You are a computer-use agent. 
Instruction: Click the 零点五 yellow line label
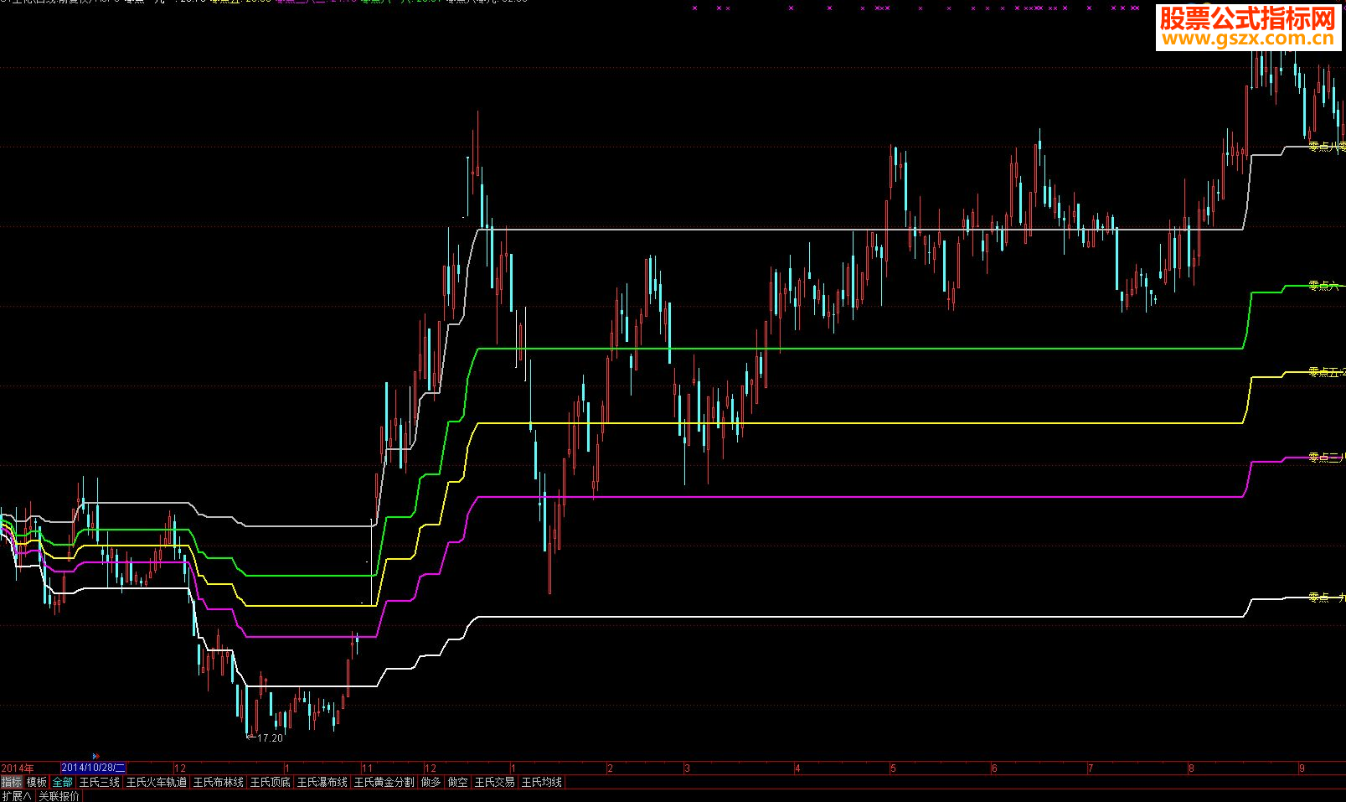point(1327,371)
